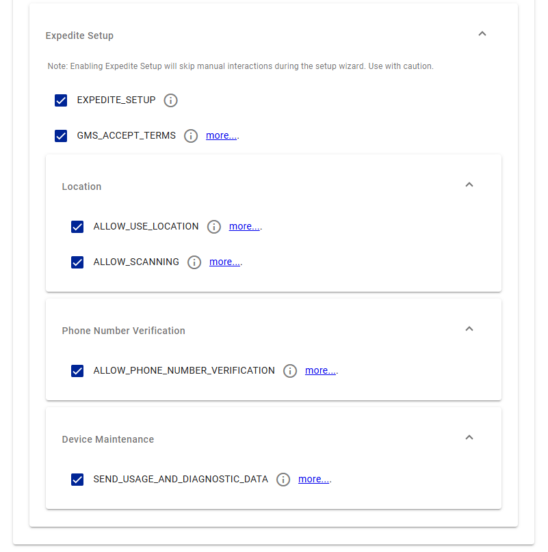Show info for ALLOW_USE_LOCATION

point(214,227)
